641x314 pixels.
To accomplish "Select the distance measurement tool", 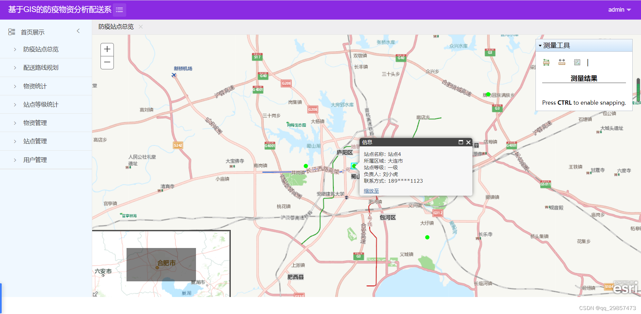I will pos(562,62).
